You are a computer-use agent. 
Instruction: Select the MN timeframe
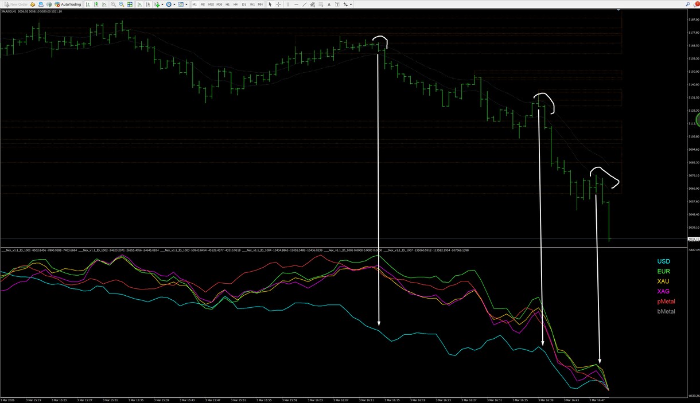(260, 4)
